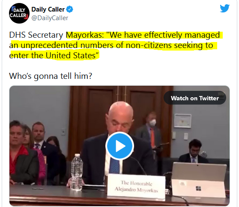
Task: Click Watch on Twitter button
Action: [x=194, y=98]
